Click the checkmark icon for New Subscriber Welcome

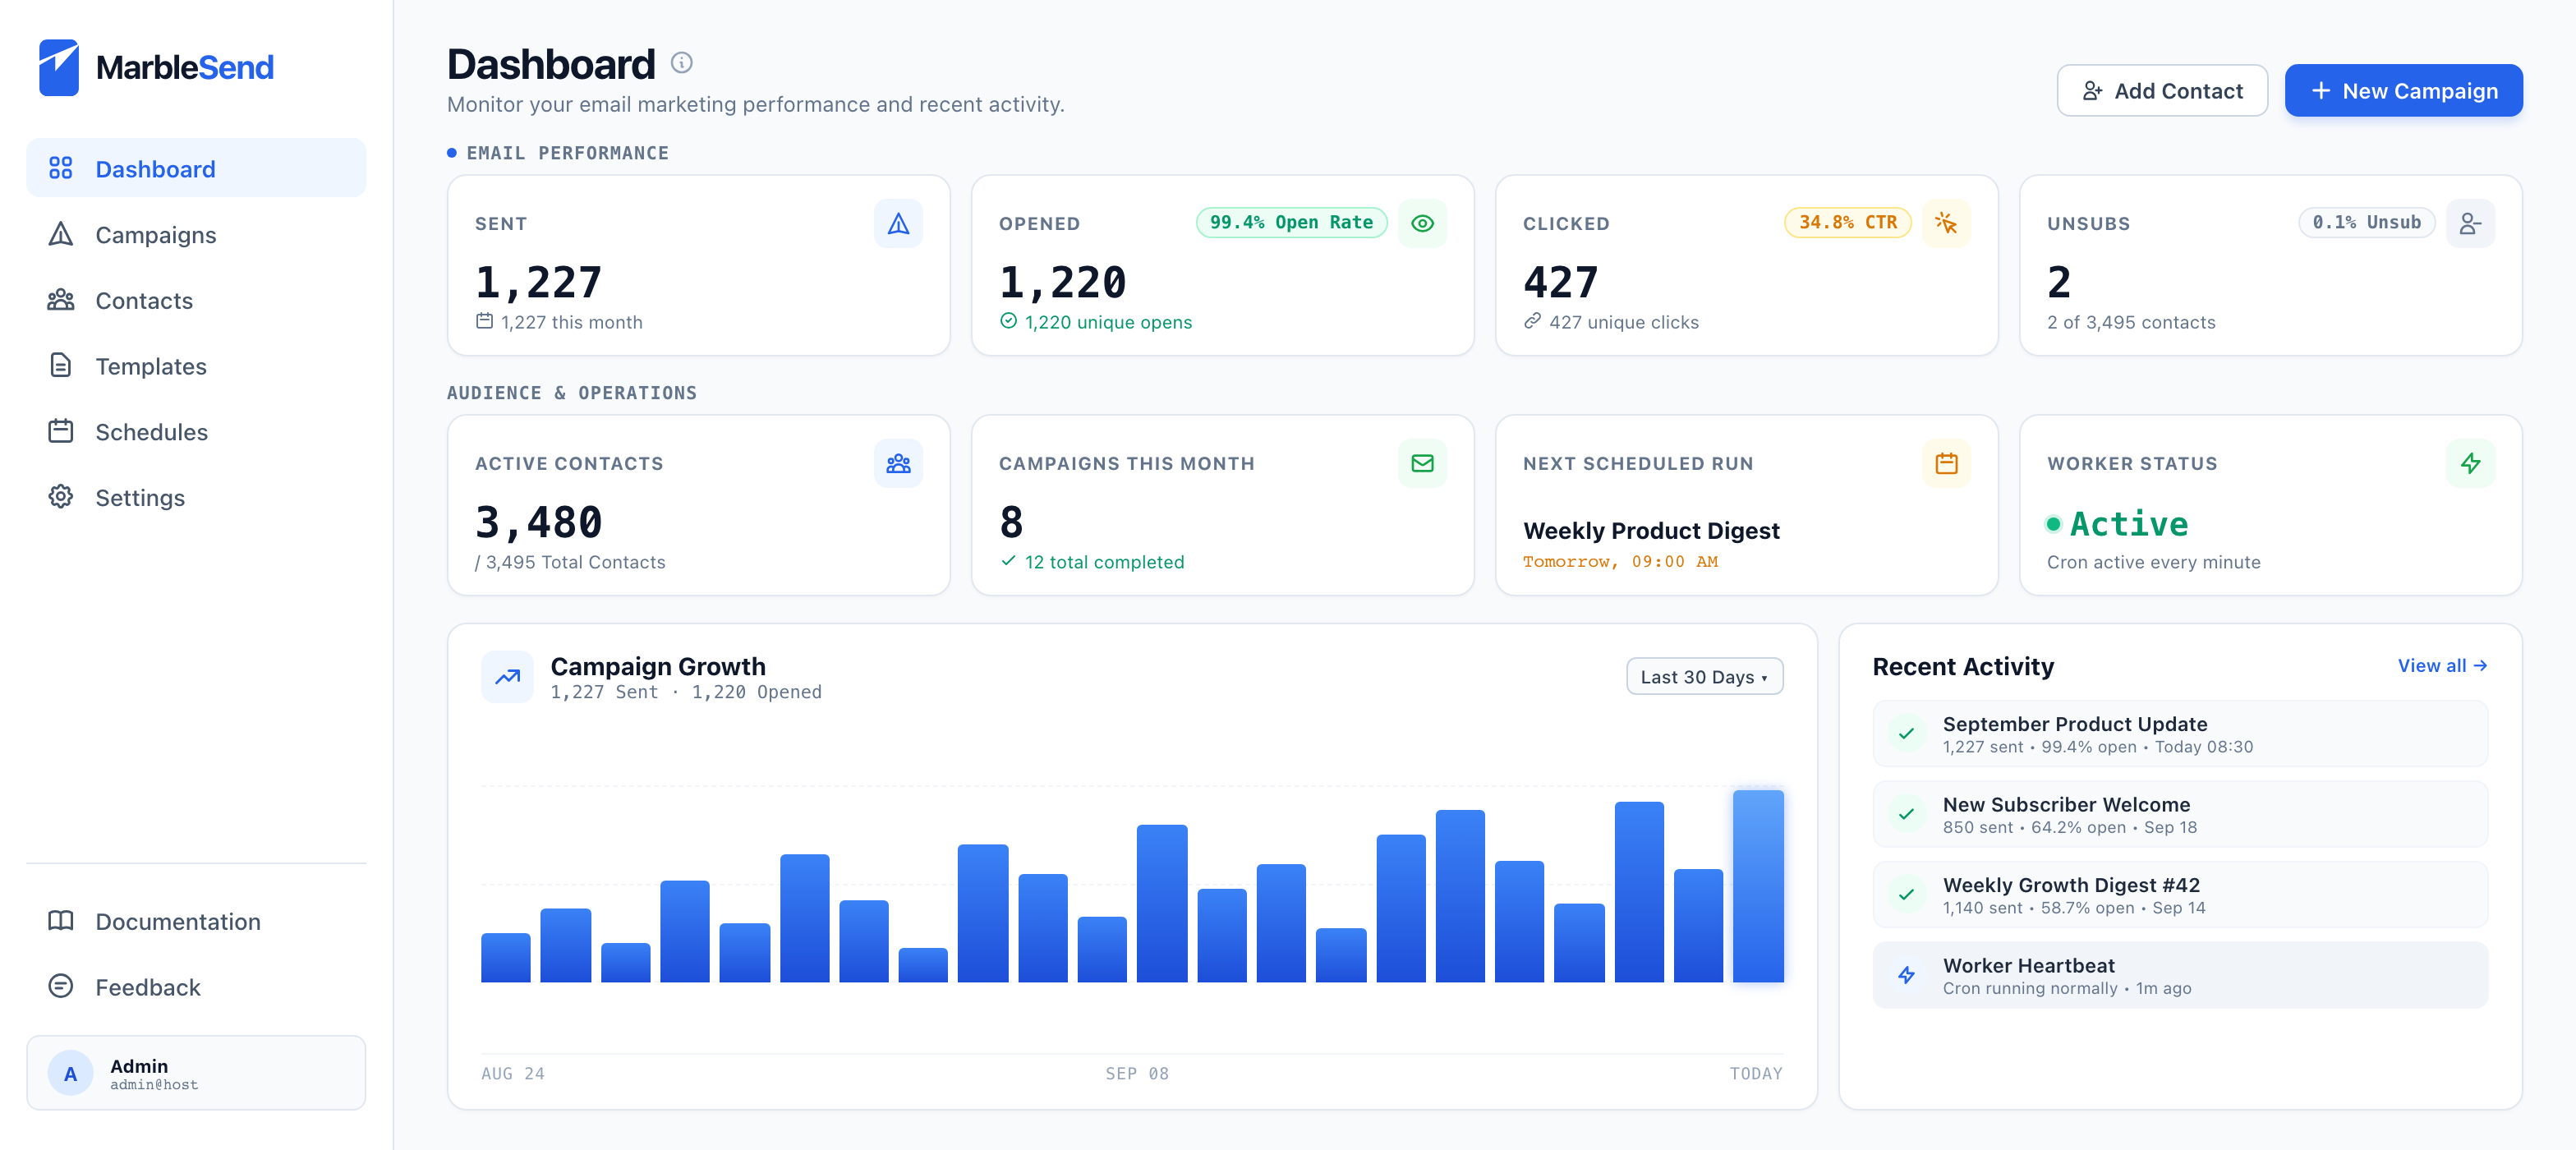(x=1906, y=814)
